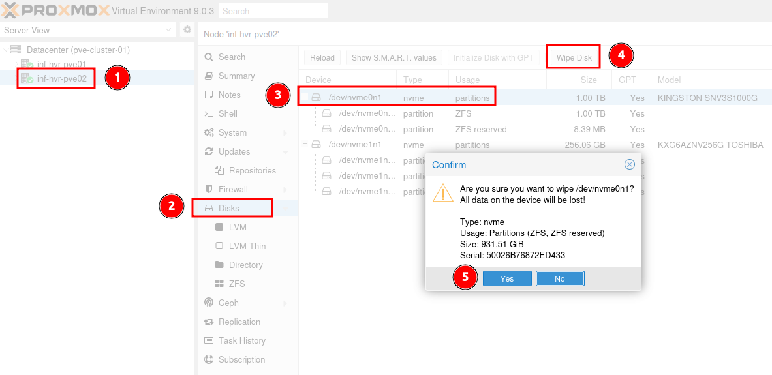This screenshot has width=772, height=375.
Task: Click the Repositories files icon
Action: point(219,170)
